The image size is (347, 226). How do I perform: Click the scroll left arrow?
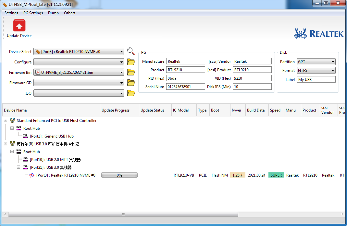5,214
